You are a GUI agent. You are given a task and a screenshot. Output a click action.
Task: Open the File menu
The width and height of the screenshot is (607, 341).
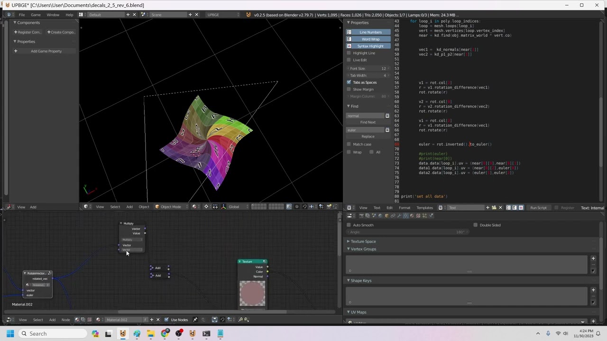(22, 15)
